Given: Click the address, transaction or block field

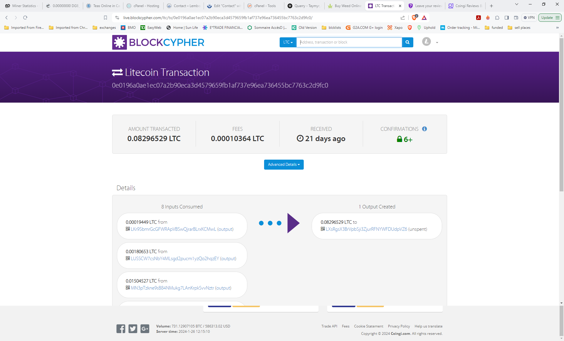Looking at the screenshot, I should pos(349,42).
